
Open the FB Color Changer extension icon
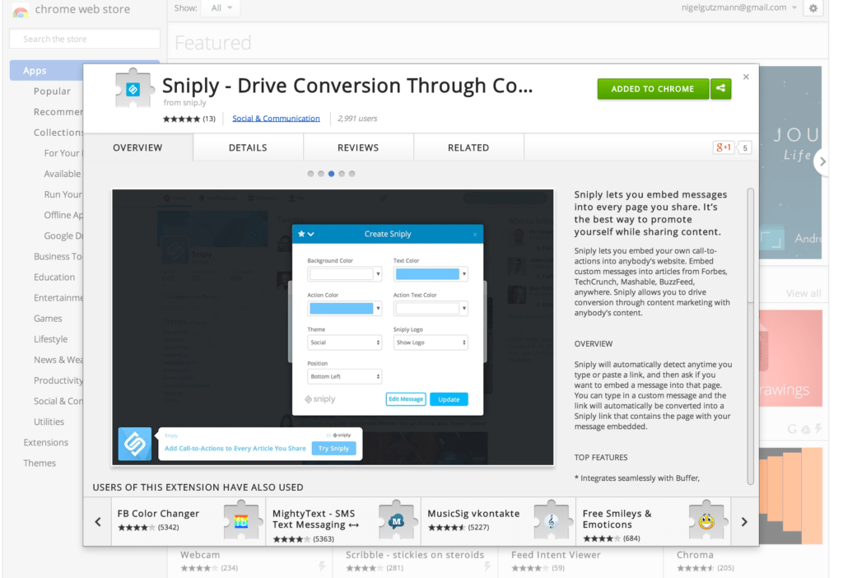(241, 520)
